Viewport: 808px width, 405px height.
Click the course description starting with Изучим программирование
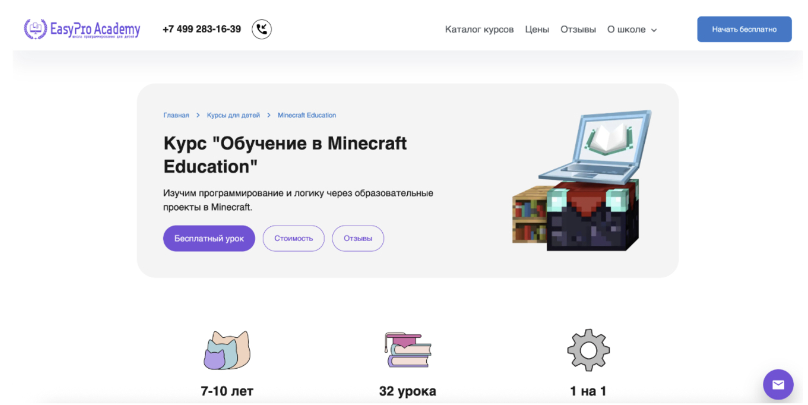click(298, 200)
